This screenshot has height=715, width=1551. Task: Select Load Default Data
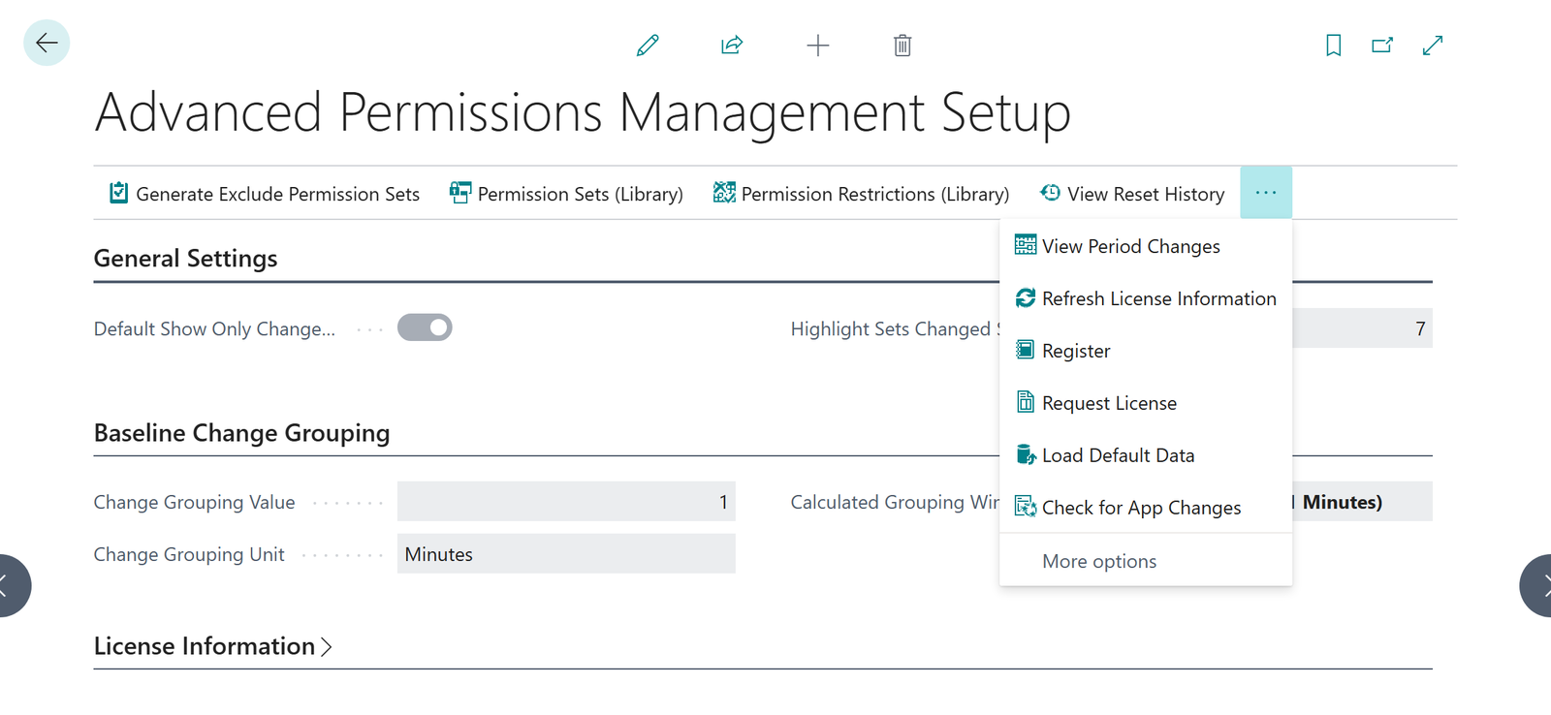pyautogui.click(x=1146, y=455)
